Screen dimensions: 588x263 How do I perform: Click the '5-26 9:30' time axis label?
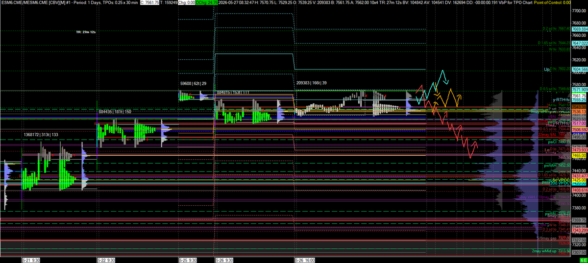224,260
